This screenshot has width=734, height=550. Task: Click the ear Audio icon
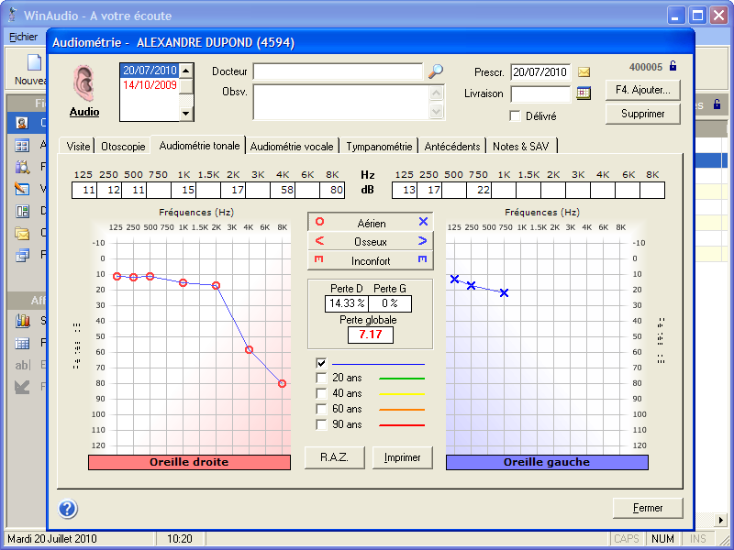point(84,84)
